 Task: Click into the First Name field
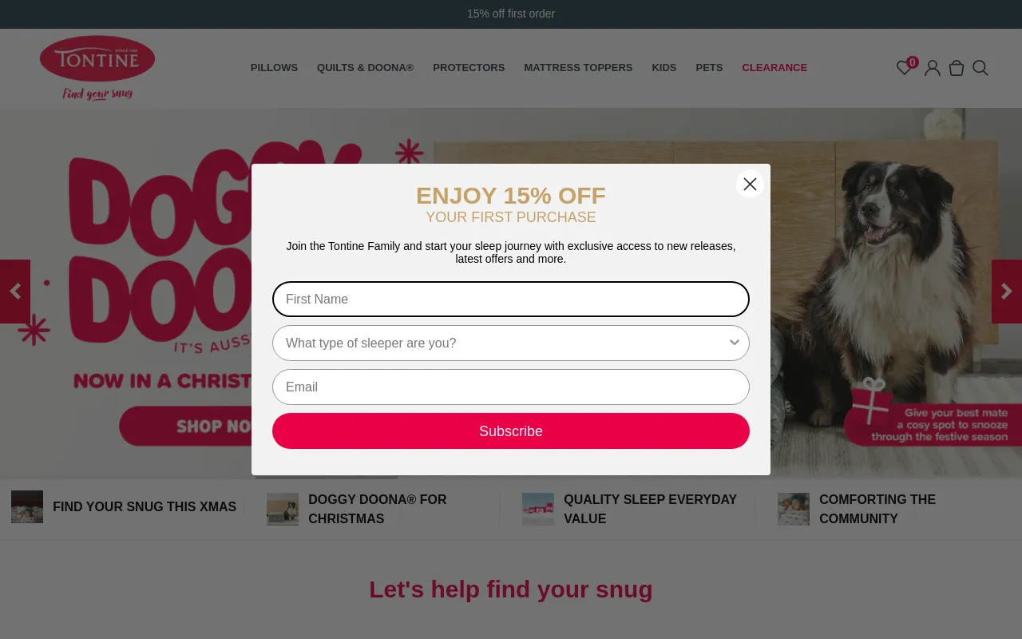tap(511, 299)
